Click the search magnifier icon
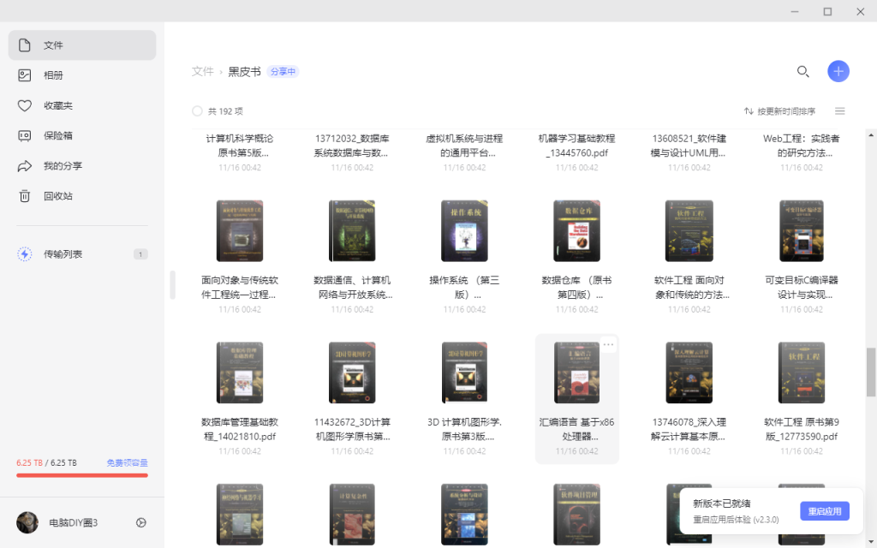The width and height of the screenshot is (877, 548). coord(803,72)
